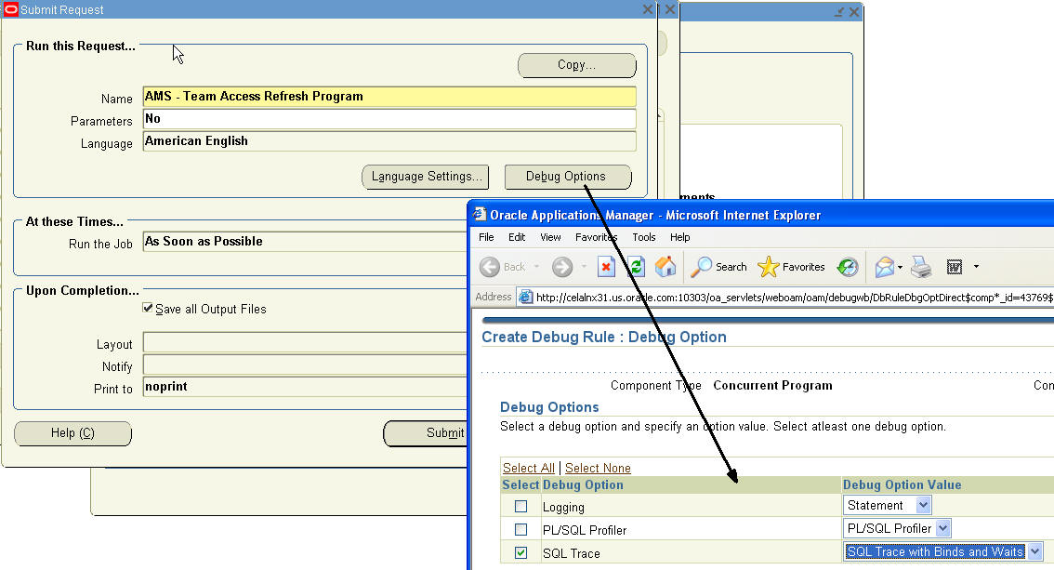Open the Logging value dropdown showing Statement
The image size is (1054, 570).
click(x=888, y=505)
